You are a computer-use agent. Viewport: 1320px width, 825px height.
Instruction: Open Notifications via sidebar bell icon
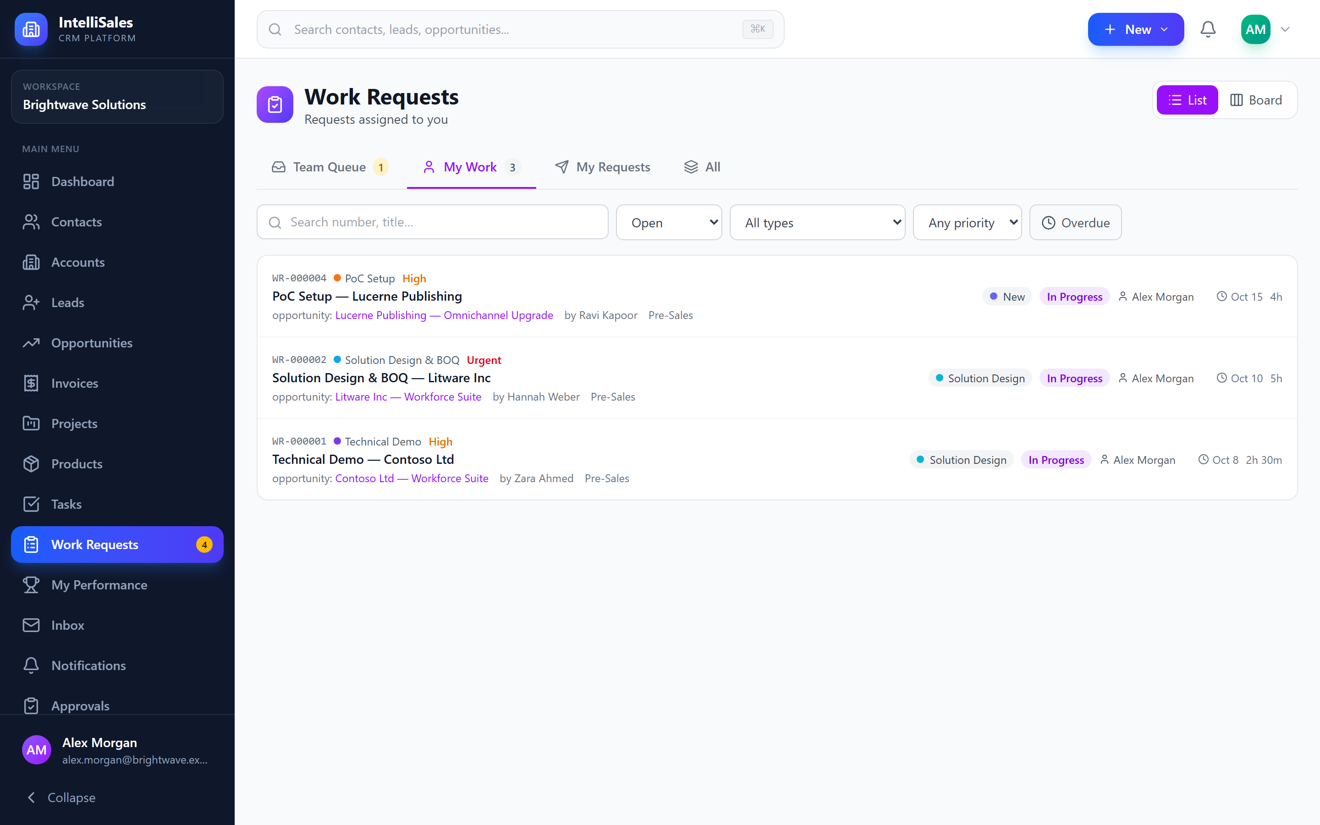(31, 665)
